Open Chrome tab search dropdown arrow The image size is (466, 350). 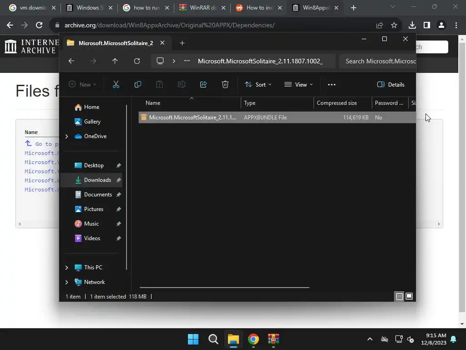(x=393, y=6)
